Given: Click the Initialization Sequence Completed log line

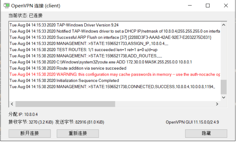Looking at the screenshot, I should tap(64, 81).
